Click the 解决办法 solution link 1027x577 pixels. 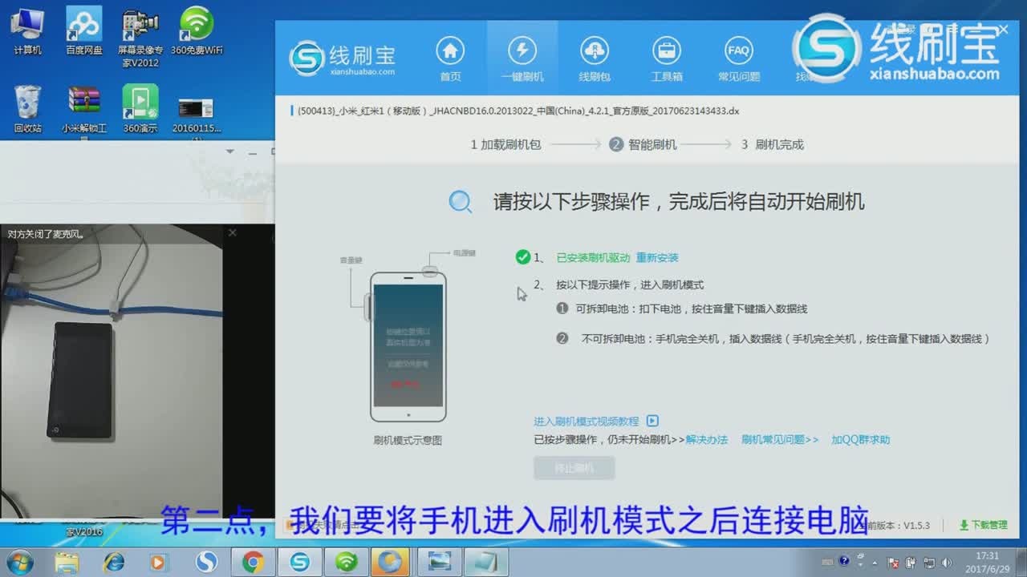click(x=707, y=439)
